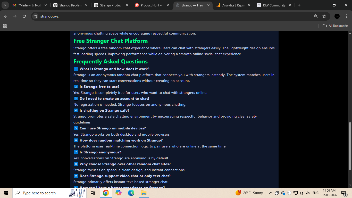Image resolution: width=352 pixels, height=198 pixels.
Task: Unmute the system volume speaker
Action: (x=308, y=193)
